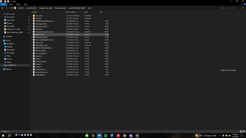The width and height of the screenshot is (246, 138).
Task: Select file GammaFixByDarkP1xel.CS
Action: [70, 40]
